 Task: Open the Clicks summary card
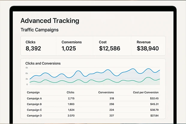click(38, 46)
